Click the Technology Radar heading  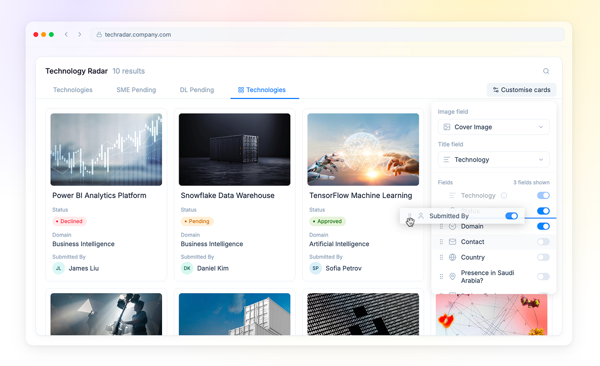(x=76, y=71)
